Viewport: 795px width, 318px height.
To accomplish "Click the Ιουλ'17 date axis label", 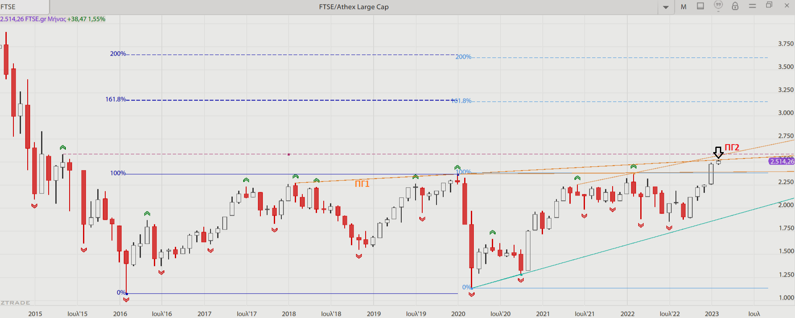I will click(247, 313).
